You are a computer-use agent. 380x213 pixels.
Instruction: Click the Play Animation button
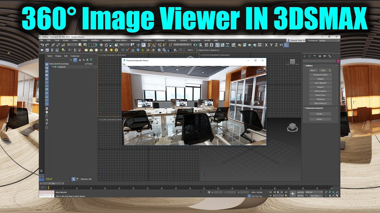[x=278, y=192]
